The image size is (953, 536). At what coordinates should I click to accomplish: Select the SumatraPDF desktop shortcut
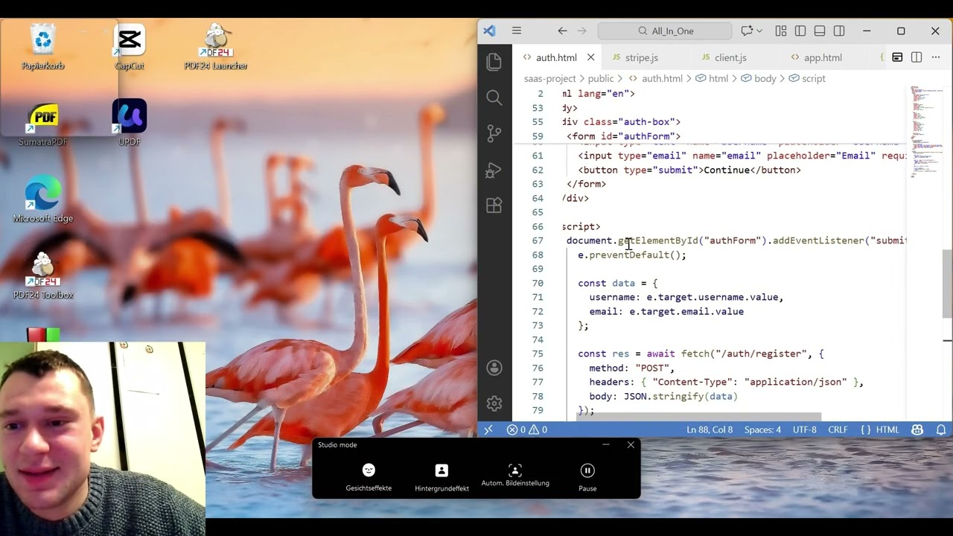point(43,124)
